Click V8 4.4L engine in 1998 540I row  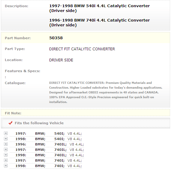click(74, 139)
